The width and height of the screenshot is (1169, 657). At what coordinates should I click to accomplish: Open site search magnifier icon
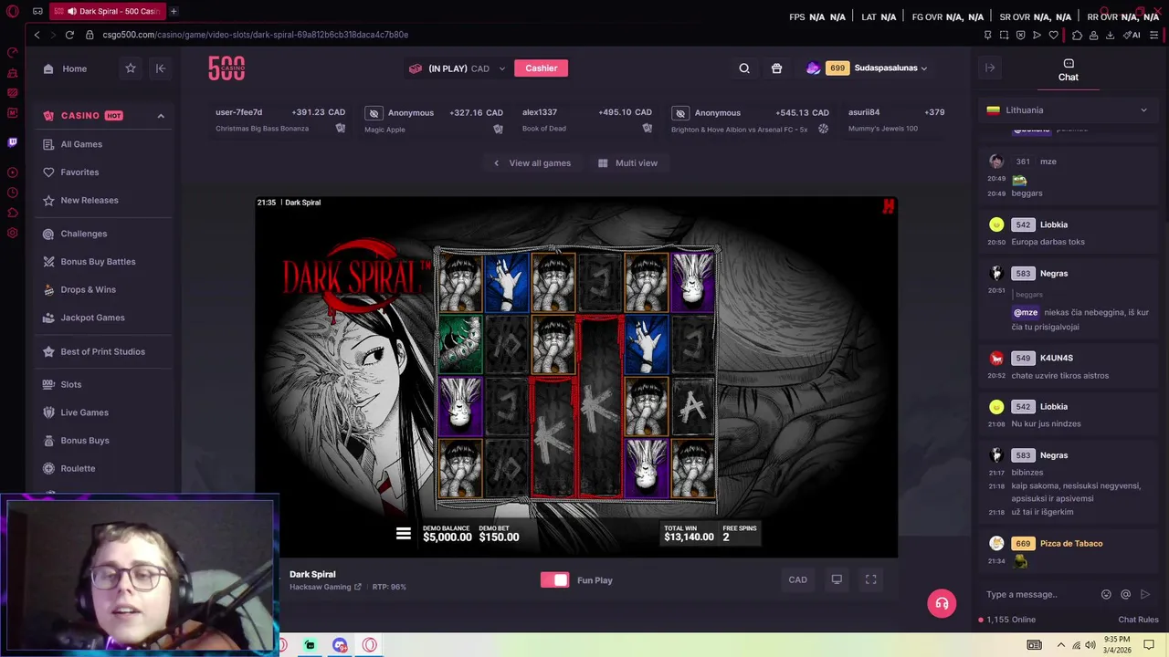point(744,68)
